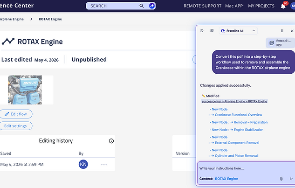Click the drag handle dots in AI panel

(281, 31)
